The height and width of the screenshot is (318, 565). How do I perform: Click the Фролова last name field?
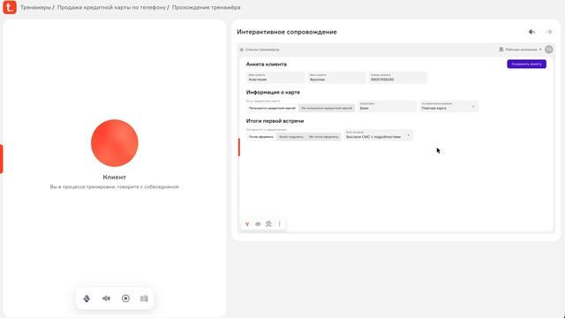(336, 78)
